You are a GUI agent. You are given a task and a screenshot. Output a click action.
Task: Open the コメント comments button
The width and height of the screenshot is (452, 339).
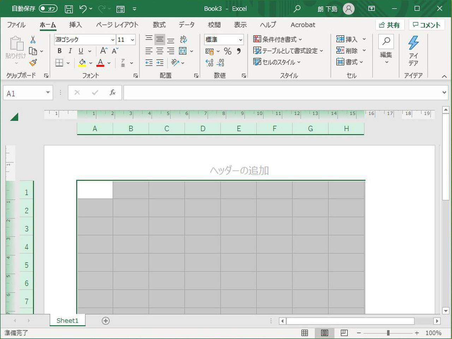[x=426, y=25]
